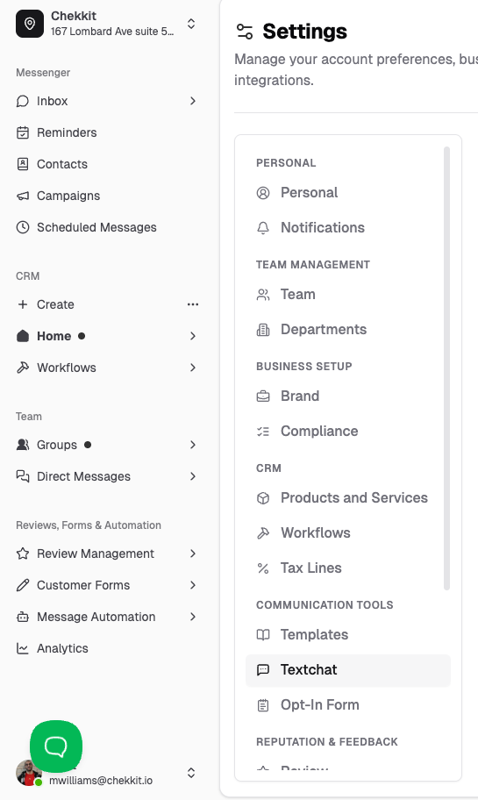Image resolution: width=478 pixels, height=800 pixels.
Task: Click the Campaigns megaphone icon
Action: [x=23, y=196]
